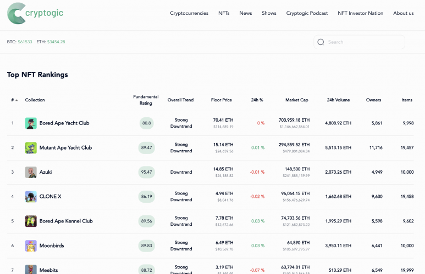Go to the News page
The width and height of the screenshot is (425, 274).
tap(246, 13)
